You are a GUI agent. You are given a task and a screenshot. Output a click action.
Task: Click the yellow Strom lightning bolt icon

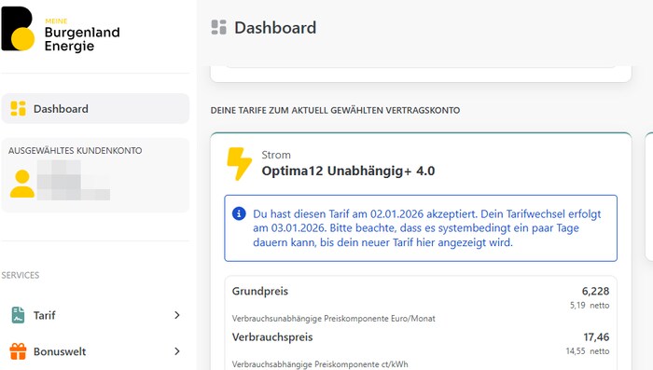click(x=239, y=164)
